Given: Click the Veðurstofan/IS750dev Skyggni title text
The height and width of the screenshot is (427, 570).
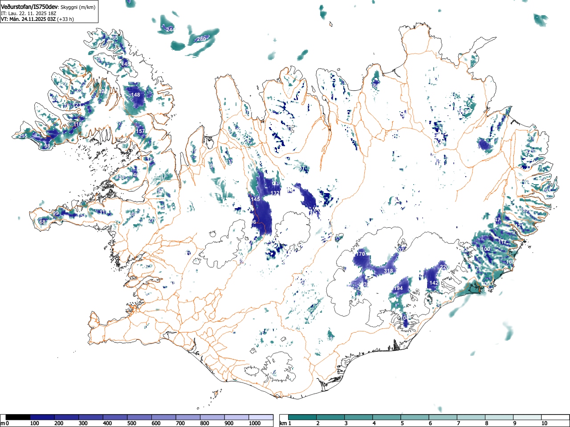Looking at the screenshot, I should point(48,7).
